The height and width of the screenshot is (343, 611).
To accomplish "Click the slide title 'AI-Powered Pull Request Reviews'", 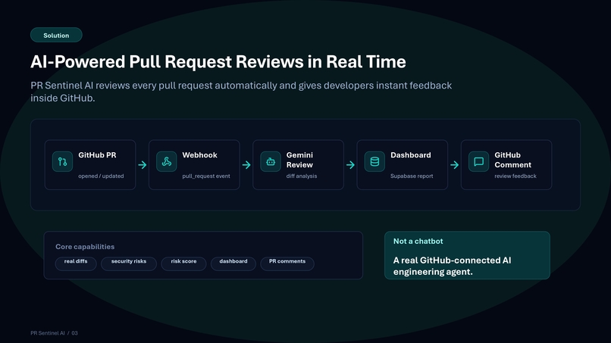I will (218, 61).
